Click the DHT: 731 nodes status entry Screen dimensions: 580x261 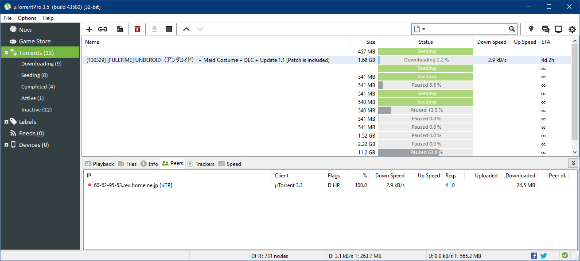point(269,256)
